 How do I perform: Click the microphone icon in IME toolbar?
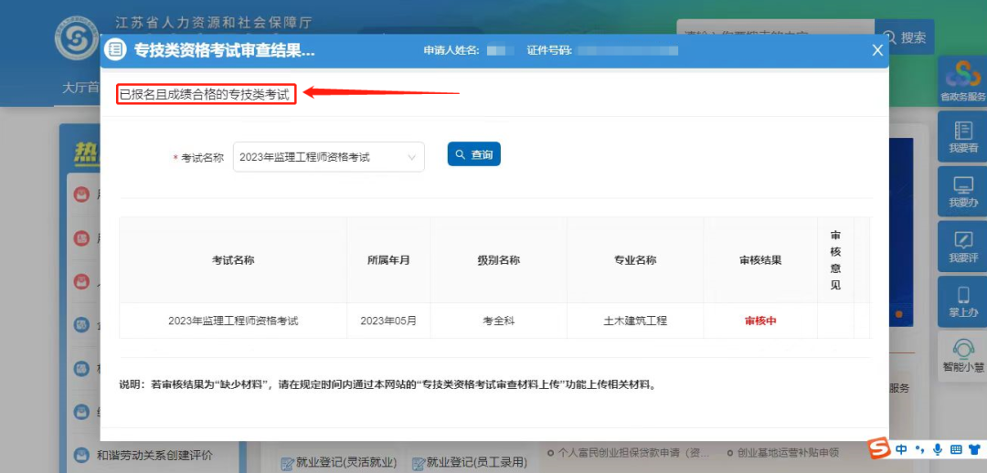coord(937,449)
